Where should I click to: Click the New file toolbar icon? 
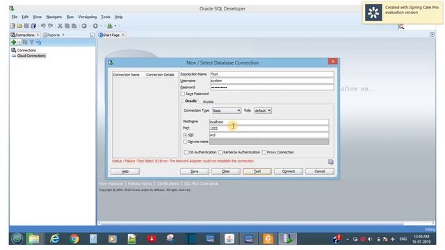tap(13, 26)
